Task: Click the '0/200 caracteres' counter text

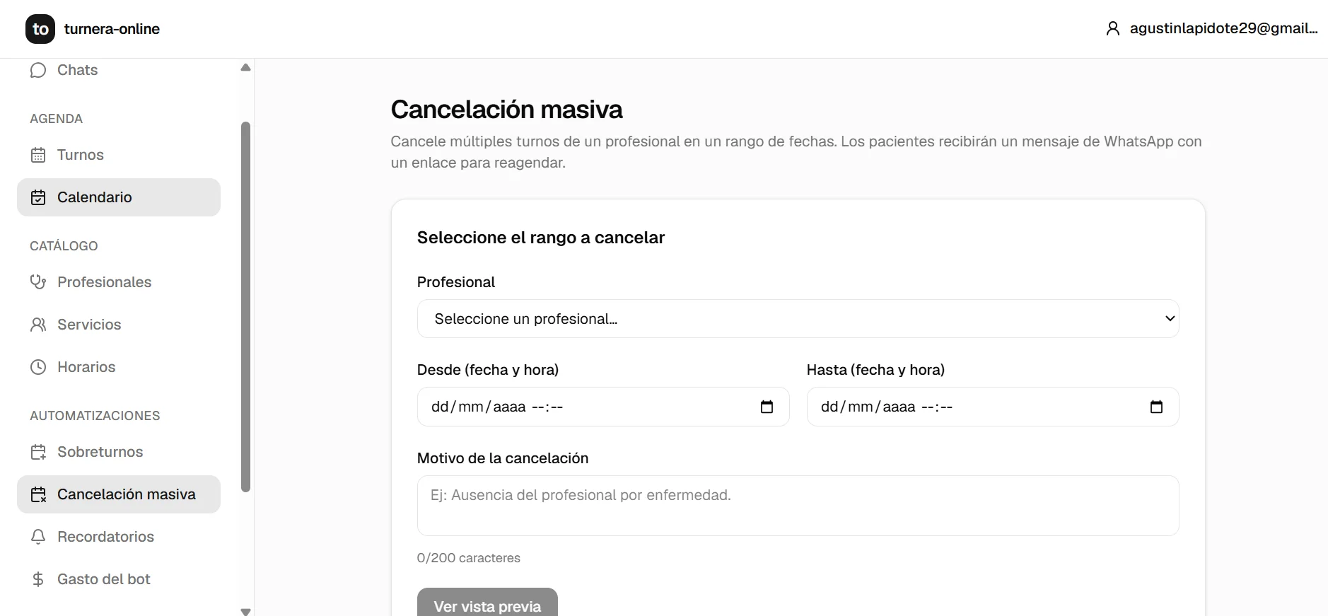Action: (469, 558)
